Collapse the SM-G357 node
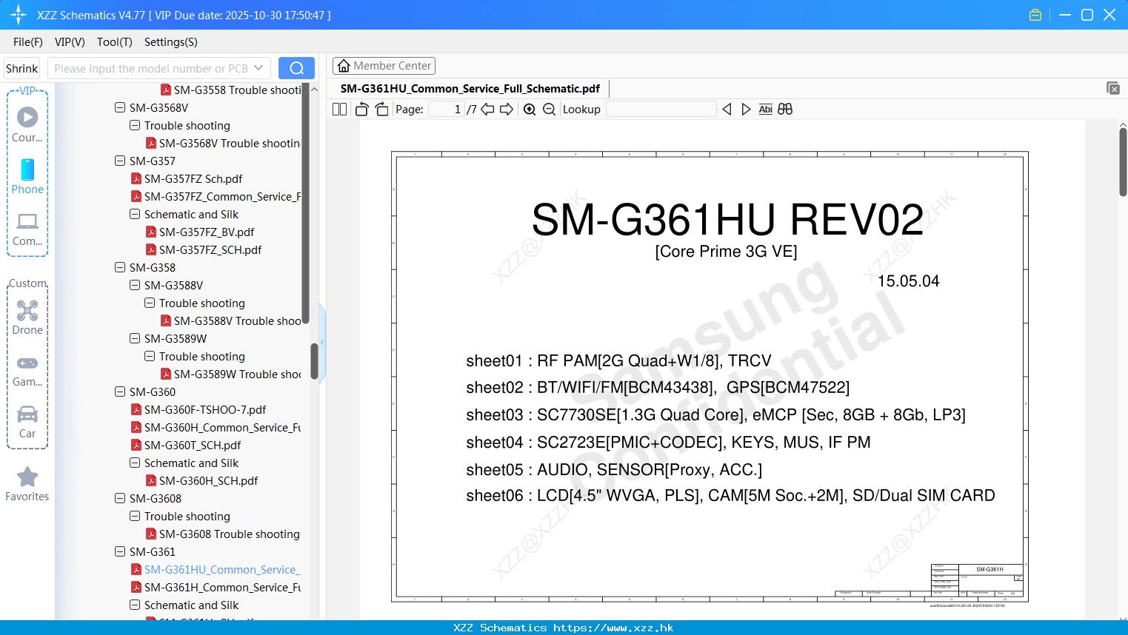The height and width of the screenshot is (635, 1128). (x=120, y=161)
